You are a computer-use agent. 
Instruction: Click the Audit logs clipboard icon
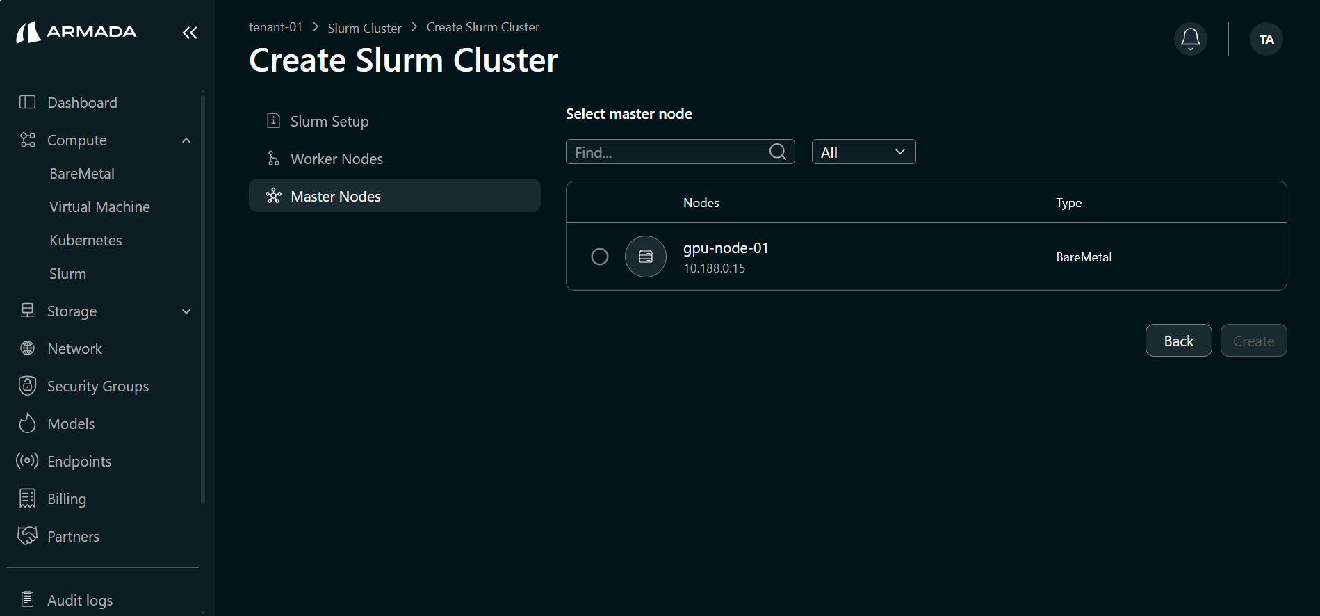27,599
